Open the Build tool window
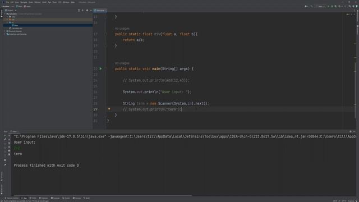The height and width of the screenshot is (202, 359). pos(86,198)
